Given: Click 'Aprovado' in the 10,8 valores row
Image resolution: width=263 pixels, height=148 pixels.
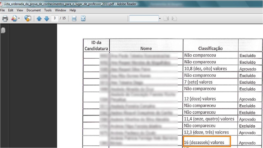Looking at the screenshot, I should tap(248, 69).
